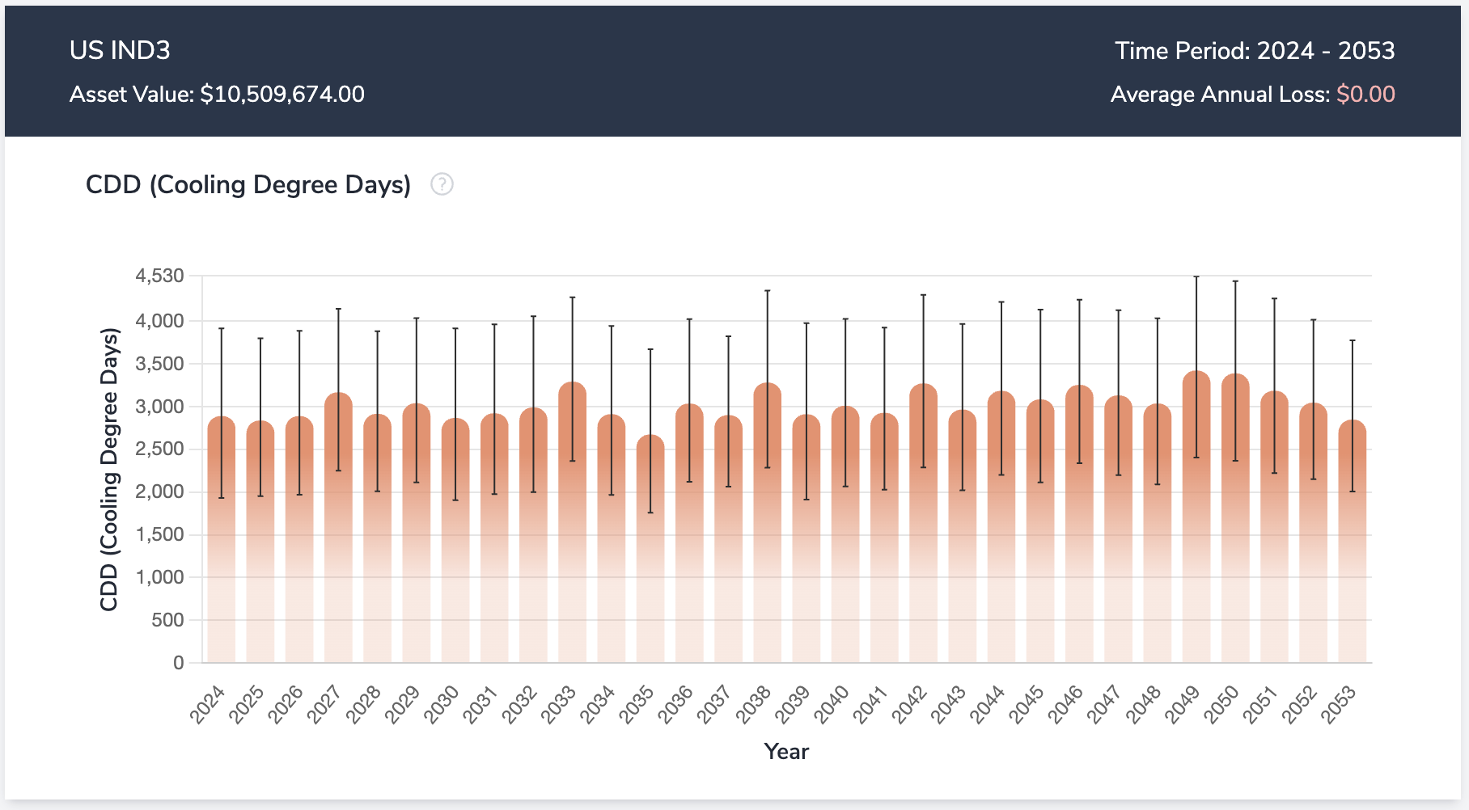
Task: Click the vertical CDD y-axis title
Action: point(109,470)
